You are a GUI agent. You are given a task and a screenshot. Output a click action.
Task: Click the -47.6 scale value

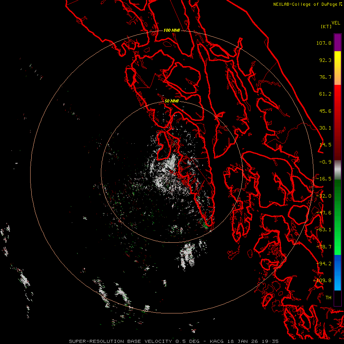[x=324, y=213]
